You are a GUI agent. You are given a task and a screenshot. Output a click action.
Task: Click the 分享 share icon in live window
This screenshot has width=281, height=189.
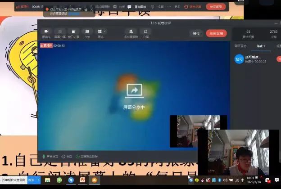[146, 31]
